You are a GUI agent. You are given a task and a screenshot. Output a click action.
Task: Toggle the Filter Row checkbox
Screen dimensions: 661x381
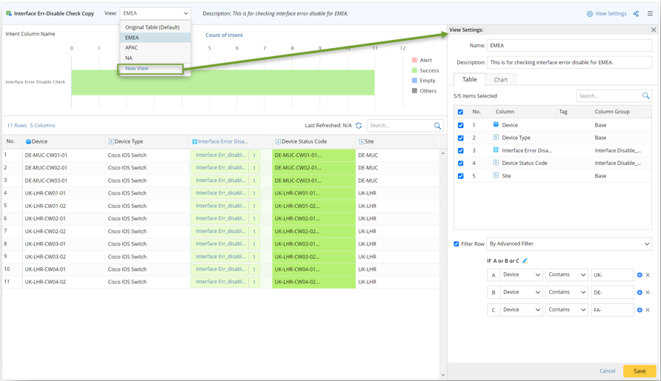[456, 244]
